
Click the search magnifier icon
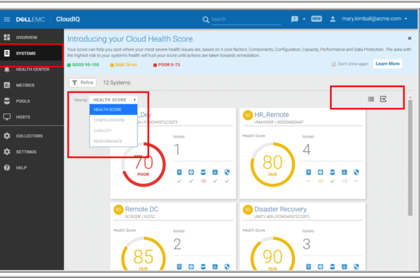[x=206, y=19]
